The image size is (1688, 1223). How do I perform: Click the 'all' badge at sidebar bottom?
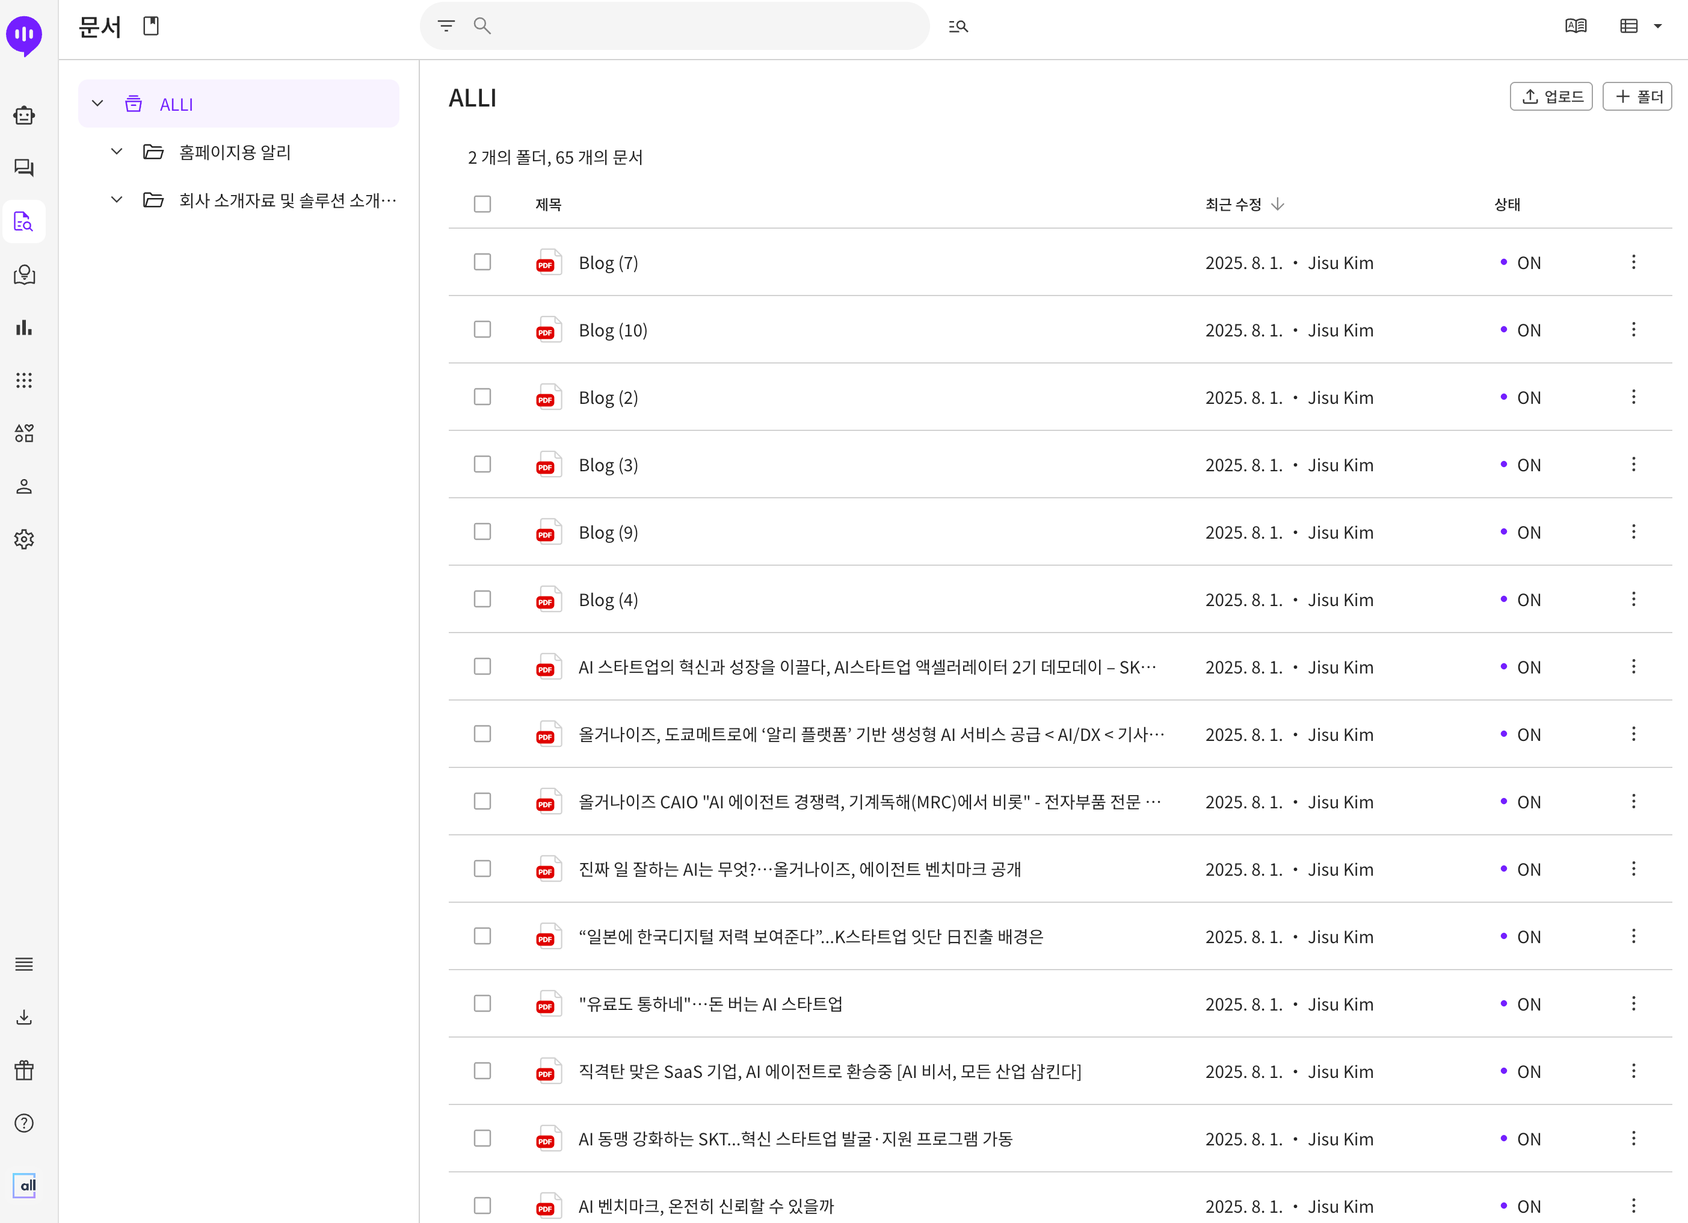[x=24, y=1185]
